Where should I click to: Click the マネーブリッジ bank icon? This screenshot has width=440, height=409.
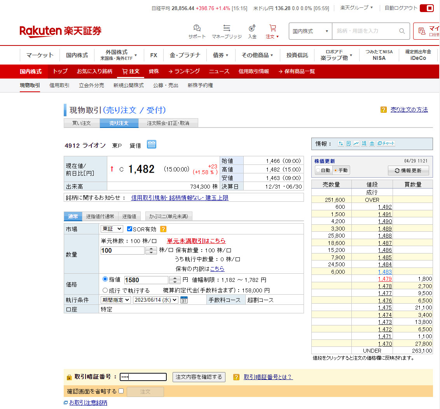coord(227,28)
